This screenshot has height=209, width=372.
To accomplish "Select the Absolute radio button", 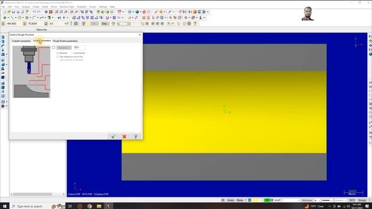I will (x=58, y=53).
